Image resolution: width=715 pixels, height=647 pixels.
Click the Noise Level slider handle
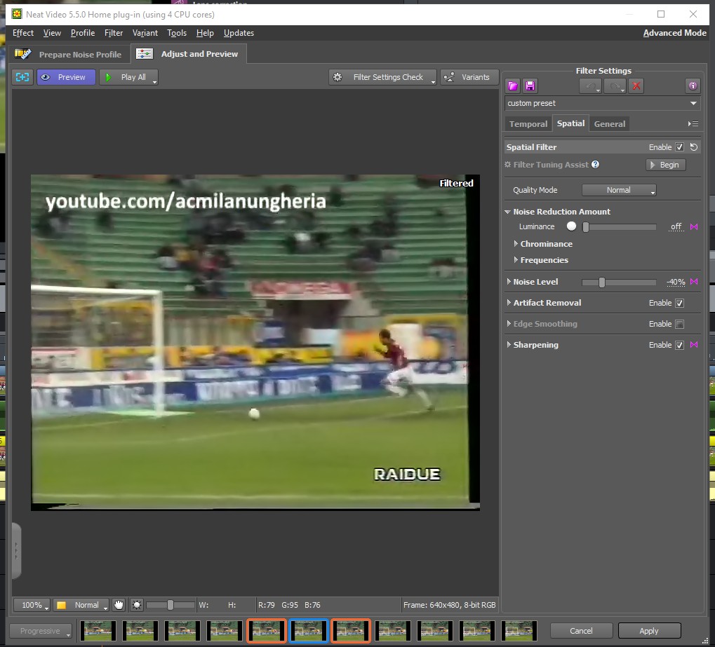tap(602, 282)
